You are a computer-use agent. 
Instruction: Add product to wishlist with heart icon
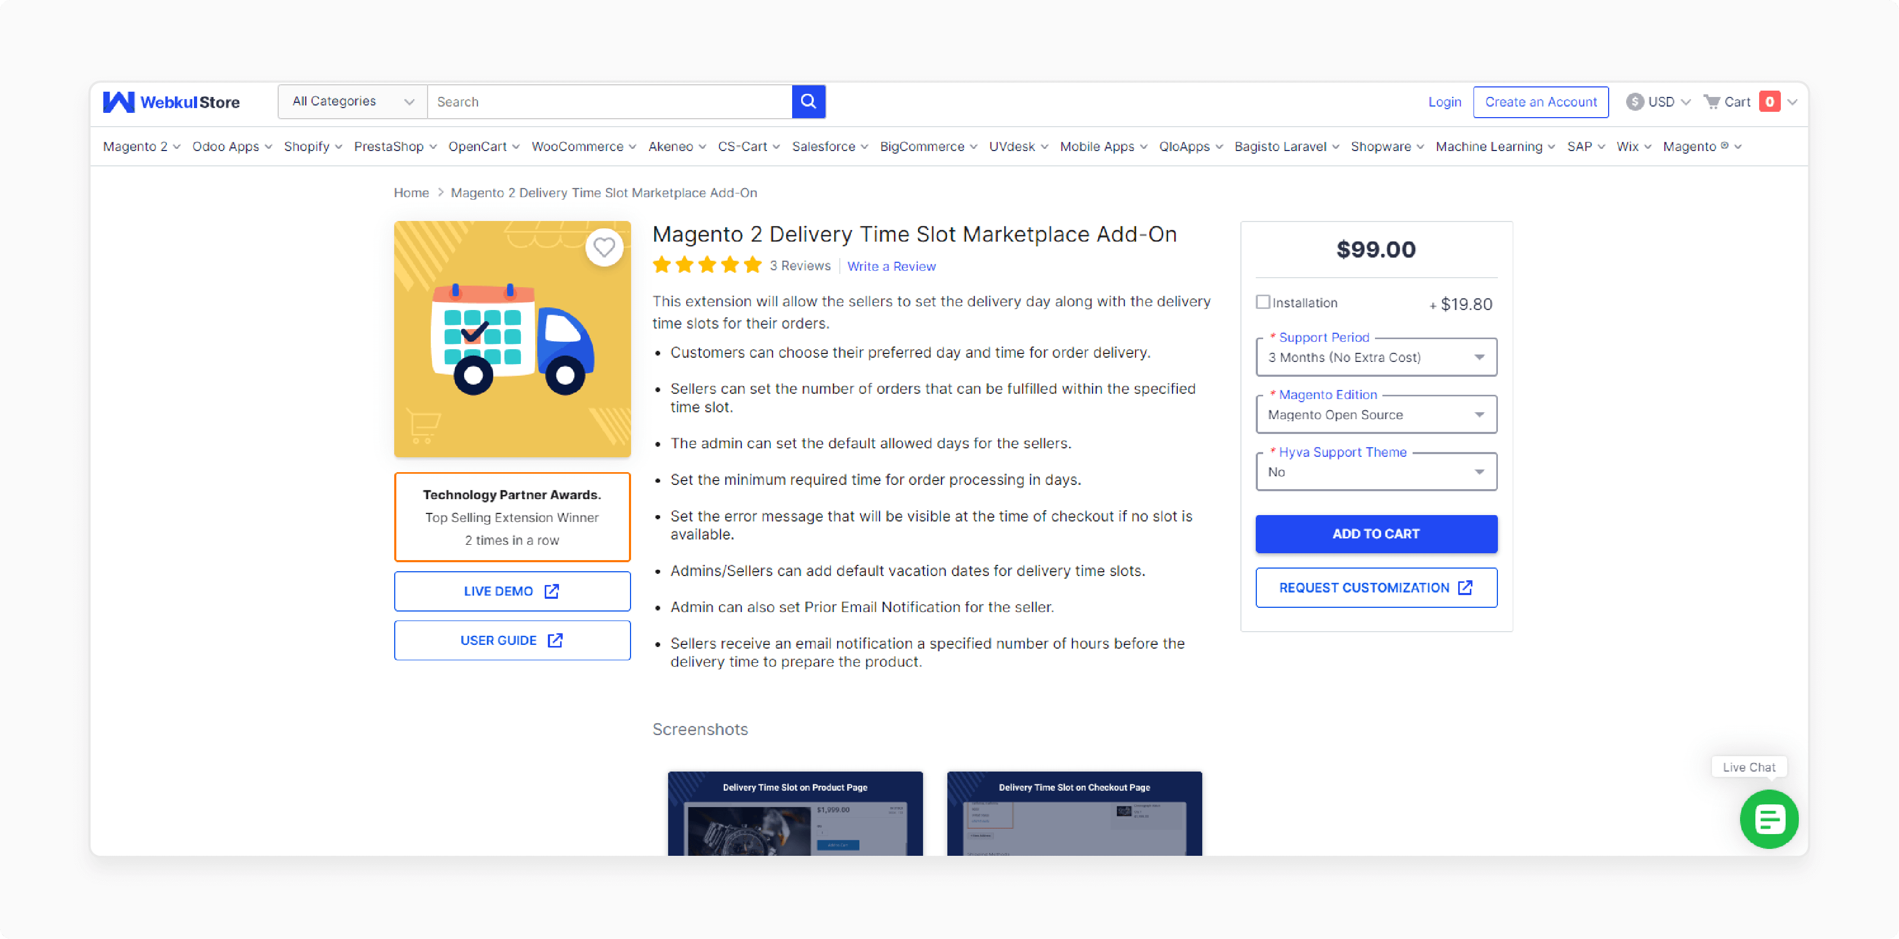pos(604,247)
